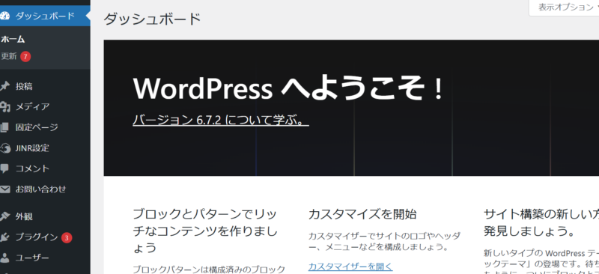Select ホーム submenu item
The height and width of the screenshot is (274, 599).
[13, 39]
